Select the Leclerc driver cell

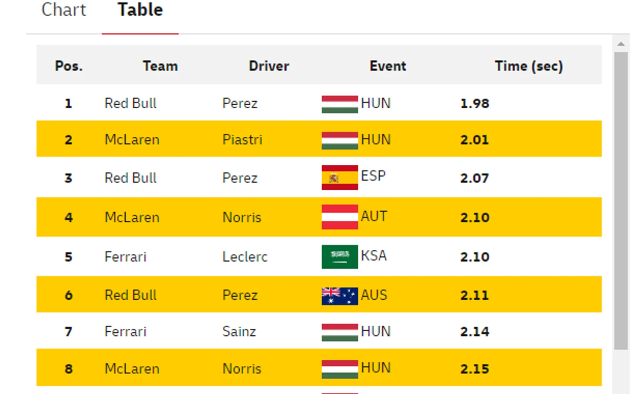[x=245, y=257]
